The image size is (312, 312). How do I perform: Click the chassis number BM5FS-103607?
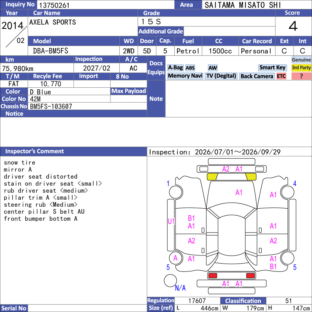[x=51, y=106]
